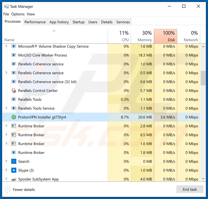The image size is (208, 199).
Task: Switch to the Services tab
Action: pyautogui.click(x=123, y=22)
